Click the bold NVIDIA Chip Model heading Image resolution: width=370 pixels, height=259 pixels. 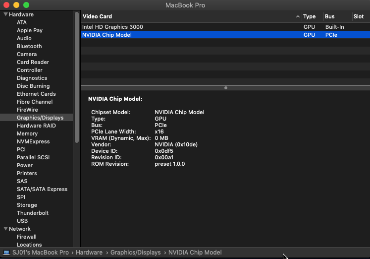115,99
